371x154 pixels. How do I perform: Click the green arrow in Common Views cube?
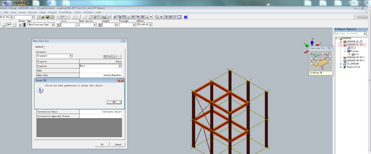click(x=318, y=54)
